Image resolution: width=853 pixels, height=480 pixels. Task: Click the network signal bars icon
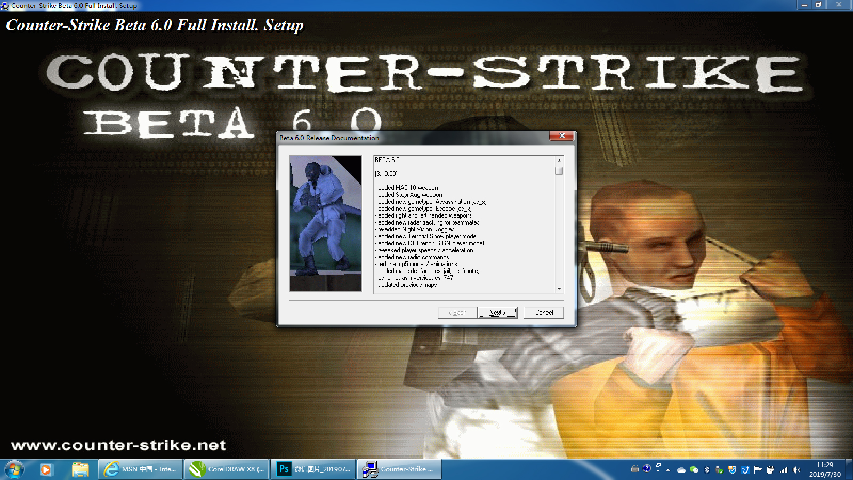[x=783, y=470]
